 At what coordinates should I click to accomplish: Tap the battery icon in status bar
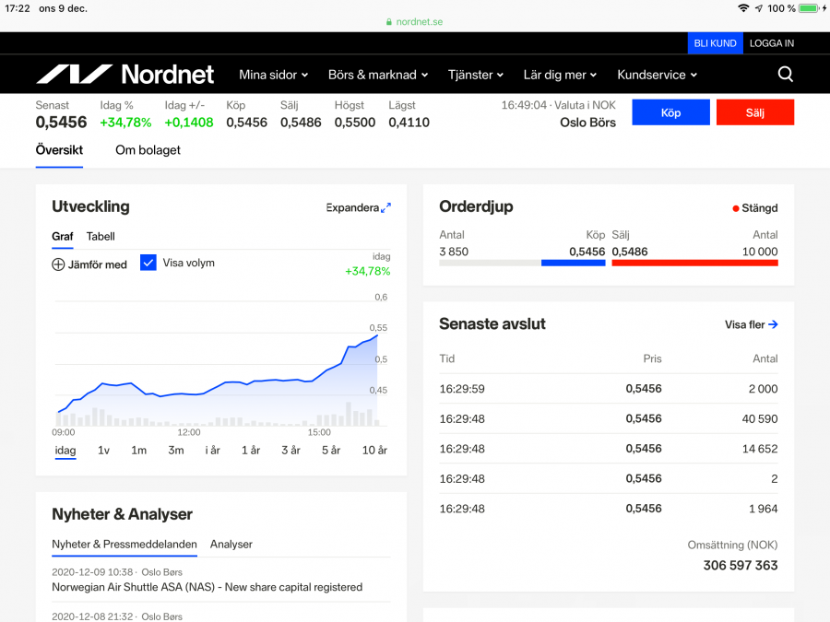(x=809, y=8)
